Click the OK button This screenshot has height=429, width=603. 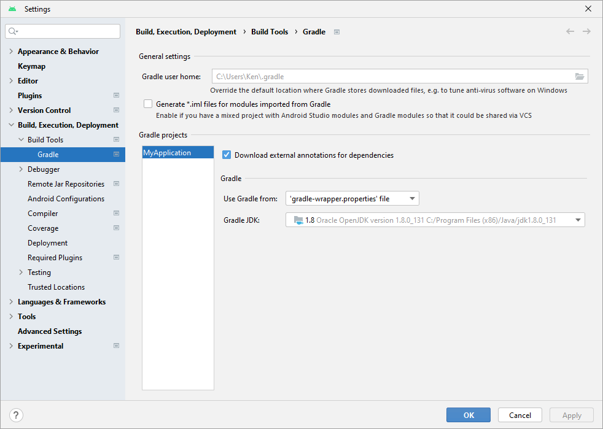tap(468, 415)
